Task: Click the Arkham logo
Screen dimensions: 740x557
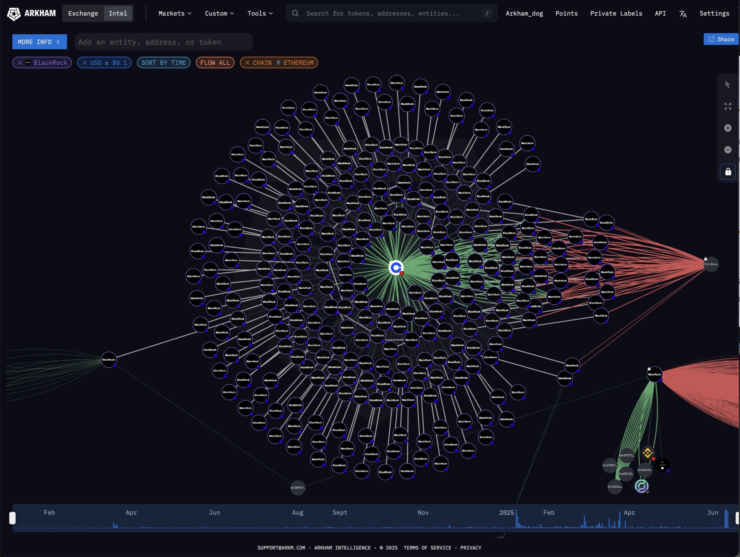Action: click(x=32, y=13)
